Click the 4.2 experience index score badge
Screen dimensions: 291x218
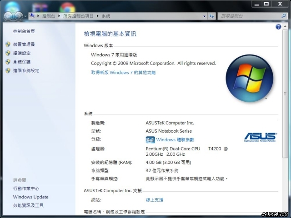(x=151, y=140)
